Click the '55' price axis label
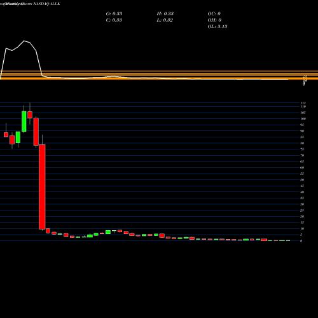 [302, 174]
